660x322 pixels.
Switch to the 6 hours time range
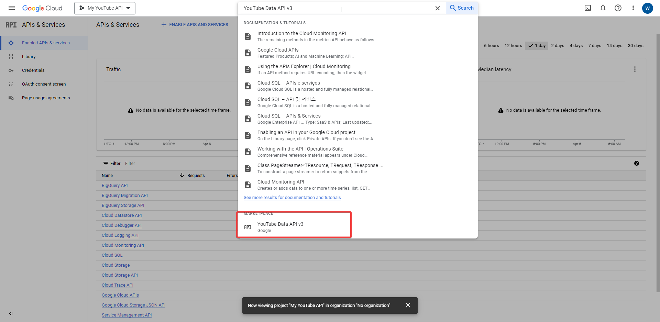[491, 45]
